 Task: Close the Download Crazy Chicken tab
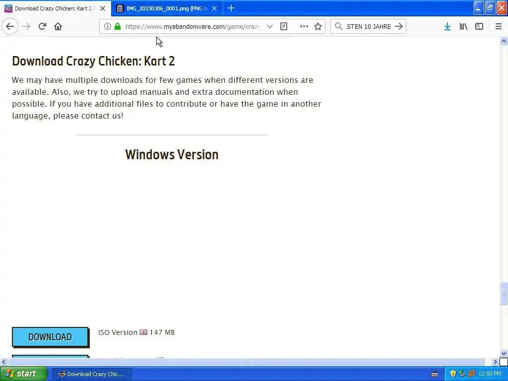pyautogui.click(x=103, y=8)
